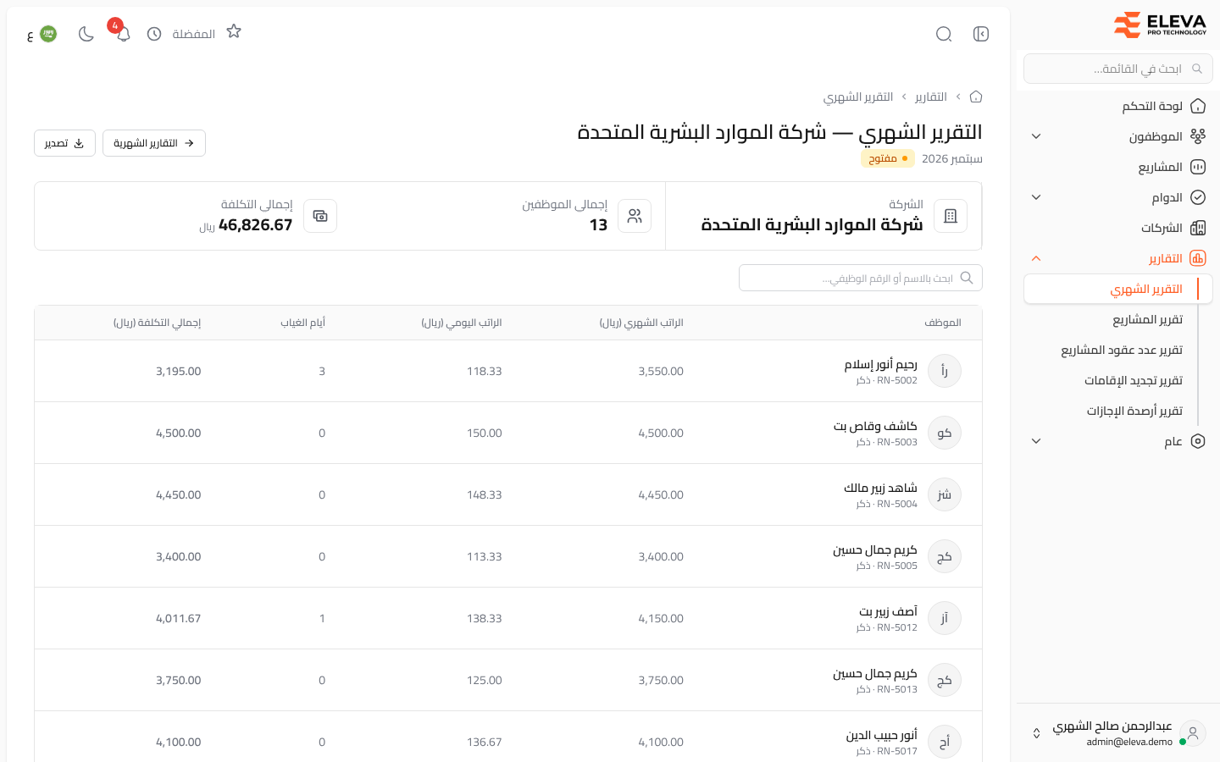The height and width of the screenshot is (762, 1220).
Task: Click التقارير breadcrumb link
Action: coord(931,97)
